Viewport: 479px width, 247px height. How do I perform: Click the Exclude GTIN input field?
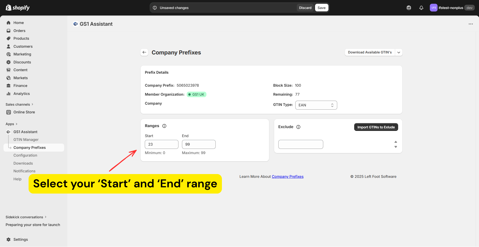pyautogui.click(x=301, y=144)
